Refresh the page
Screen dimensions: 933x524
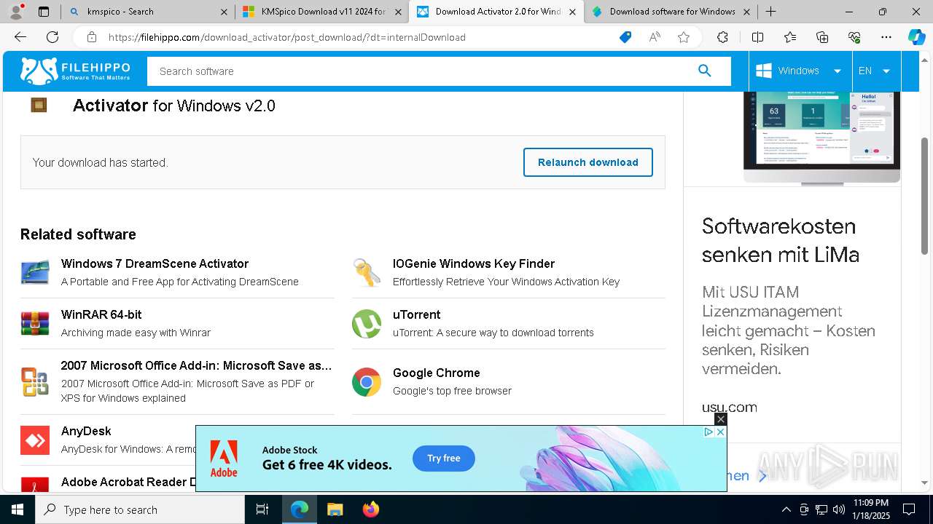(52, 37)
